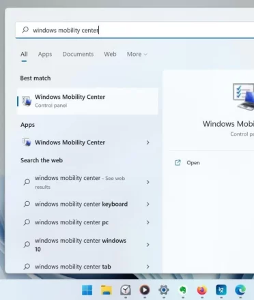Click the search field containing 'windows mobility center'

[135, 30]
